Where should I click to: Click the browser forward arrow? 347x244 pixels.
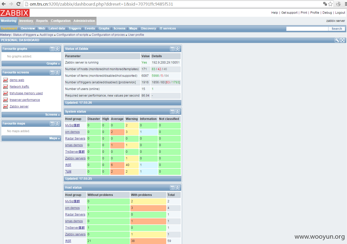(11, 4)
